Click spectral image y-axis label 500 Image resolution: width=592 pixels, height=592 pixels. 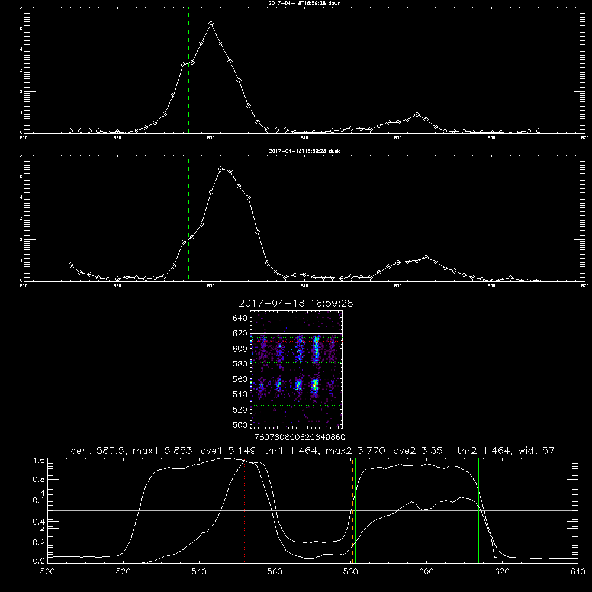[x=240, y=425]
